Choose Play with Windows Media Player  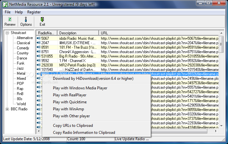pyautogui.click(x=80, y=88)
